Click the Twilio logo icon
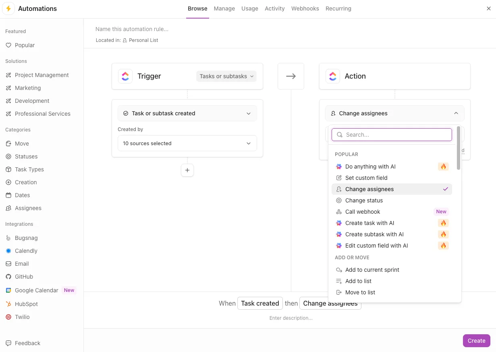This screenshot has height=352, width=496. 8,317
